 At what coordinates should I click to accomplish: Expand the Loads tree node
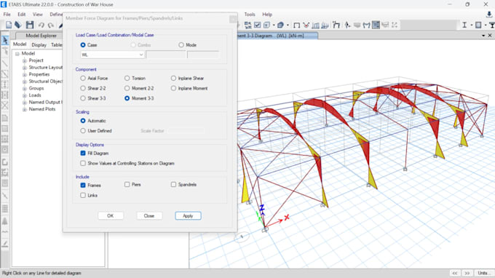[x=24, y=95]
